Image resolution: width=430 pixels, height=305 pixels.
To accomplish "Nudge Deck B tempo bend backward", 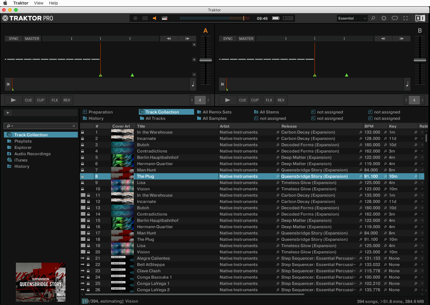I will (383, 39).
